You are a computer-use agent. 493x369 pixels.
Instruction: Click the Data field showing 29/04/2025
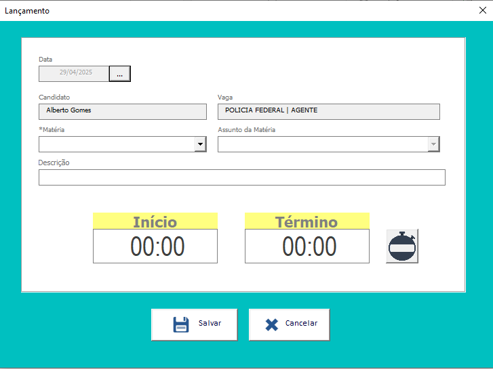point(74,74)
